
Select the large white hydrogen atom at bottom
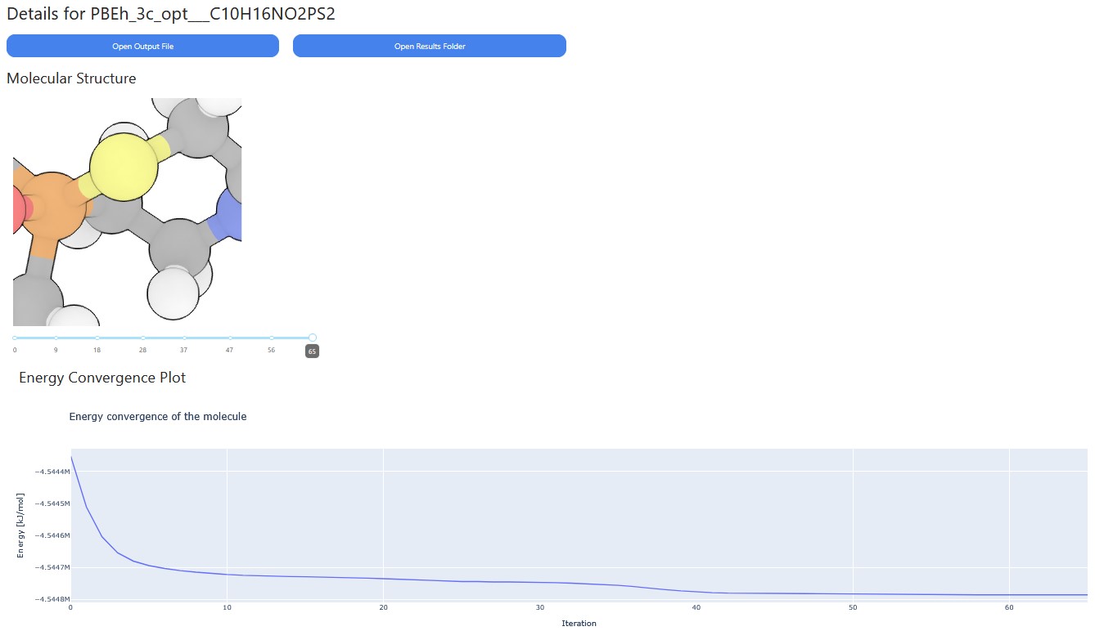click(x=173, y=293)
